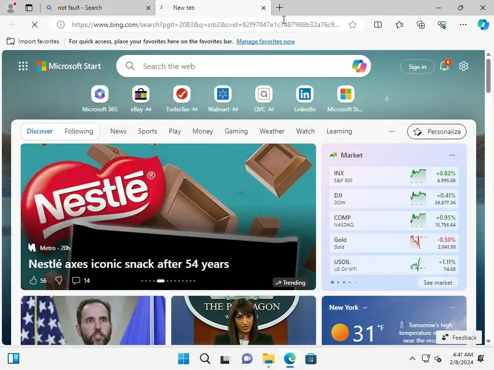Open Manage favorites now link

click(265, 41)
